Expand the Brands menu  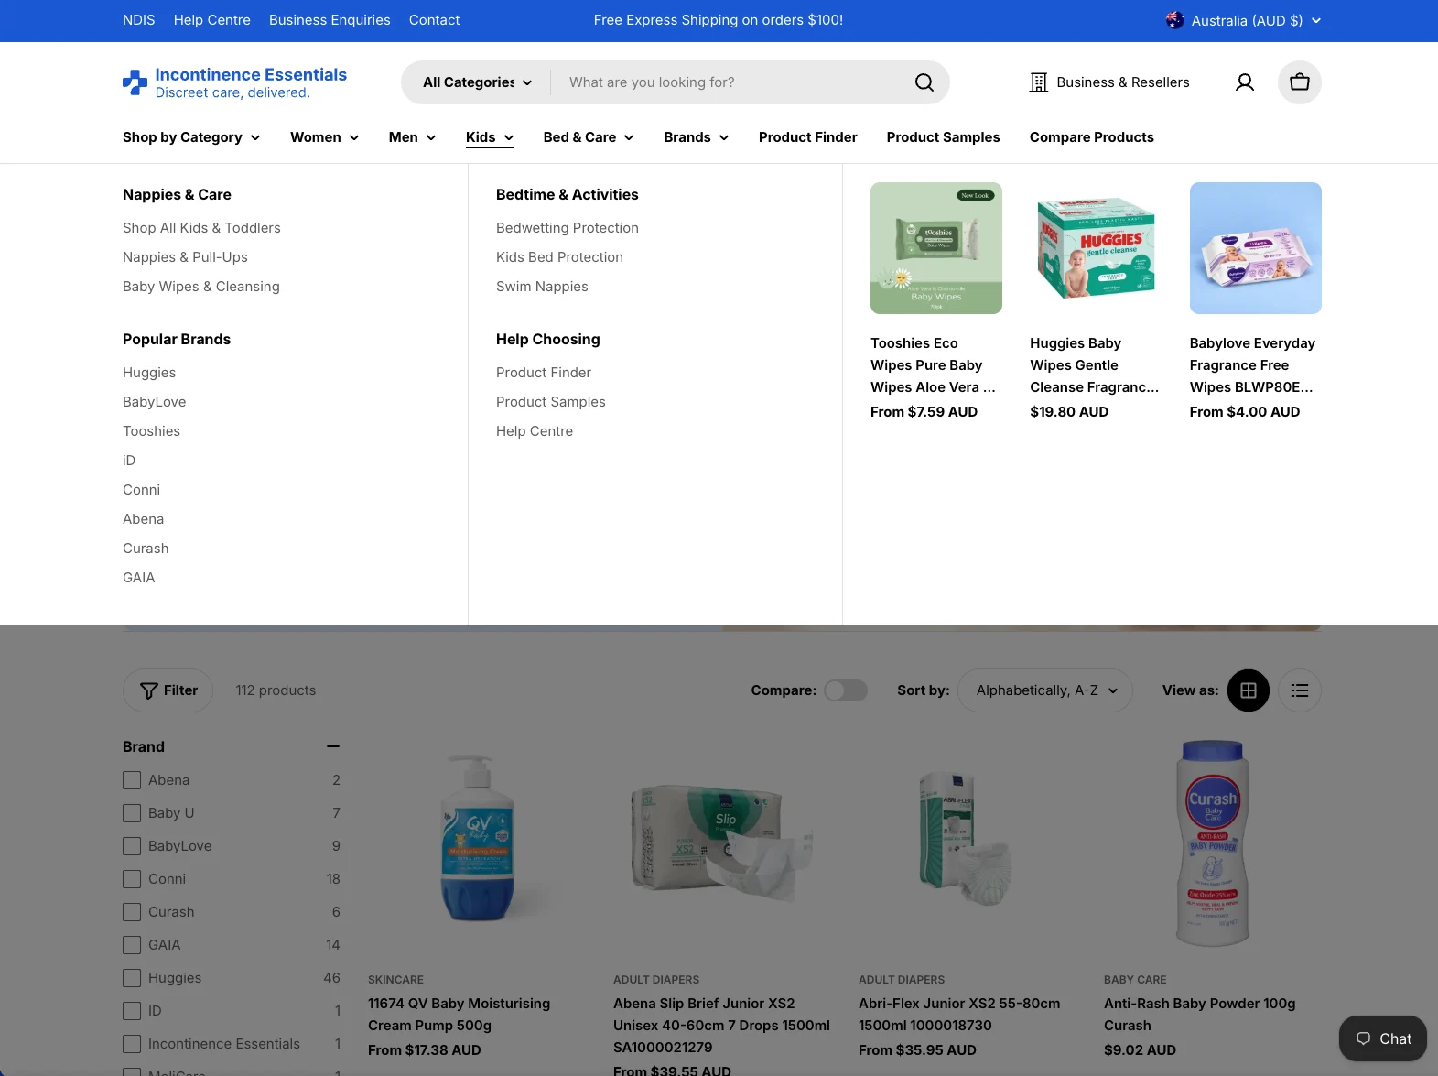[697, 137]
